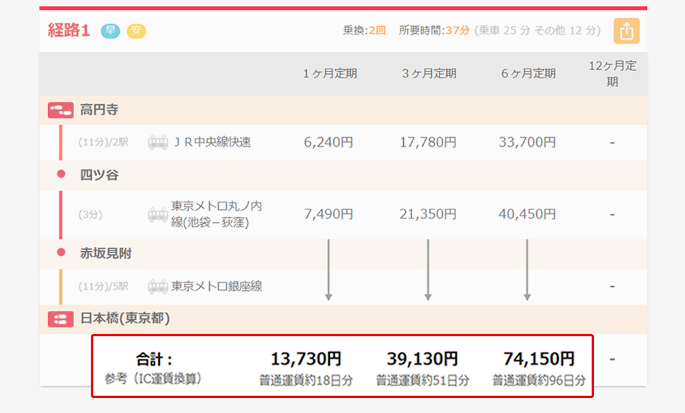The width and height of the screenshot is (685, 413).
Task: Select the ＪＲ中央線快速 train icon
Action: [158, 142]
